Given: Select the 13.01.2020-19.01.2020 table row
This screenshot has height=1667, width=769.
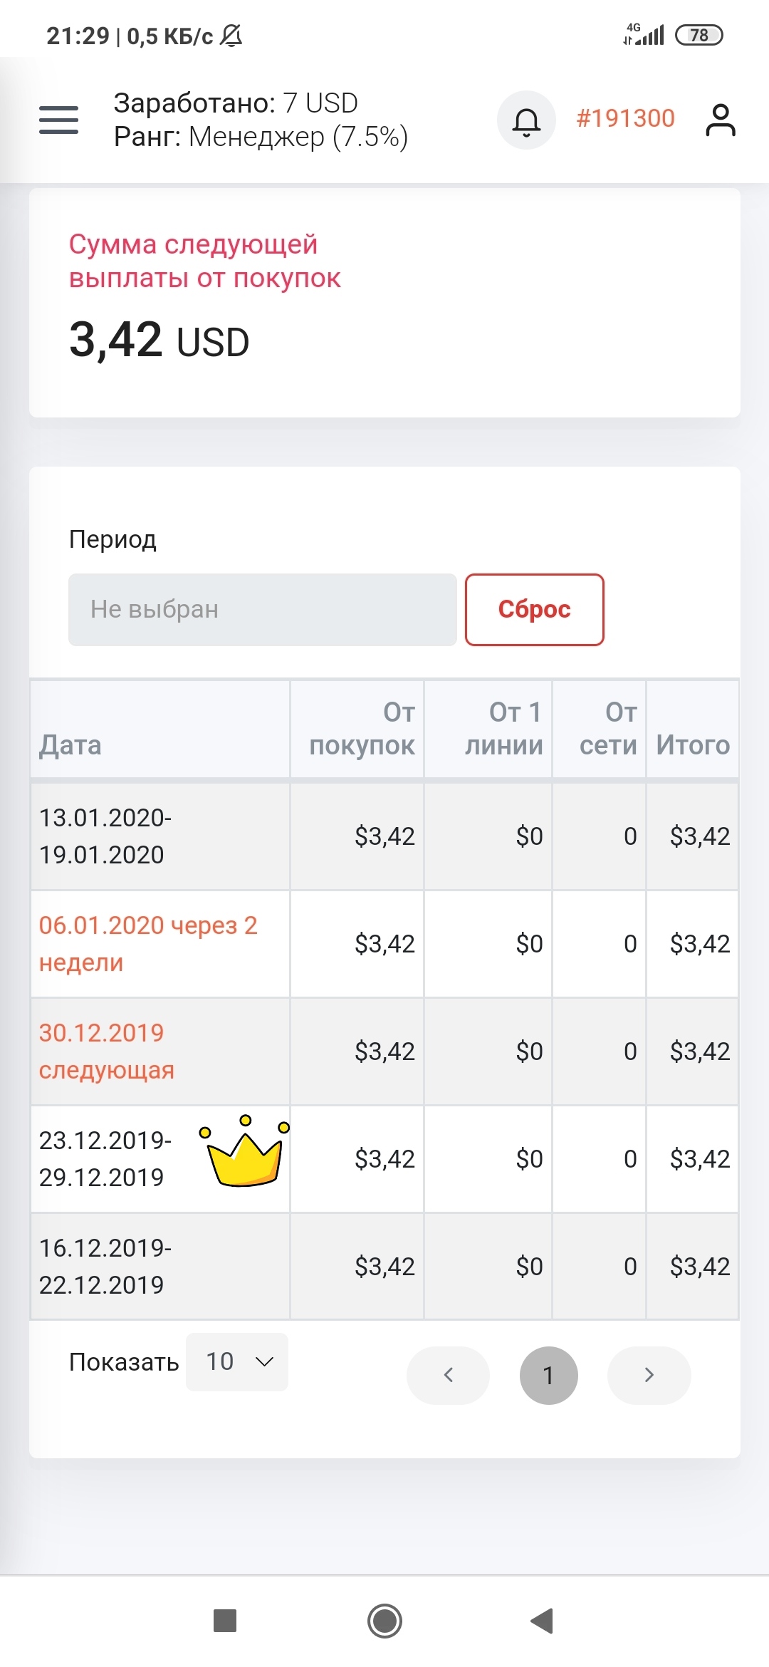Looking at the screenshot, I should pyautogui.click(x=384, y=836).
